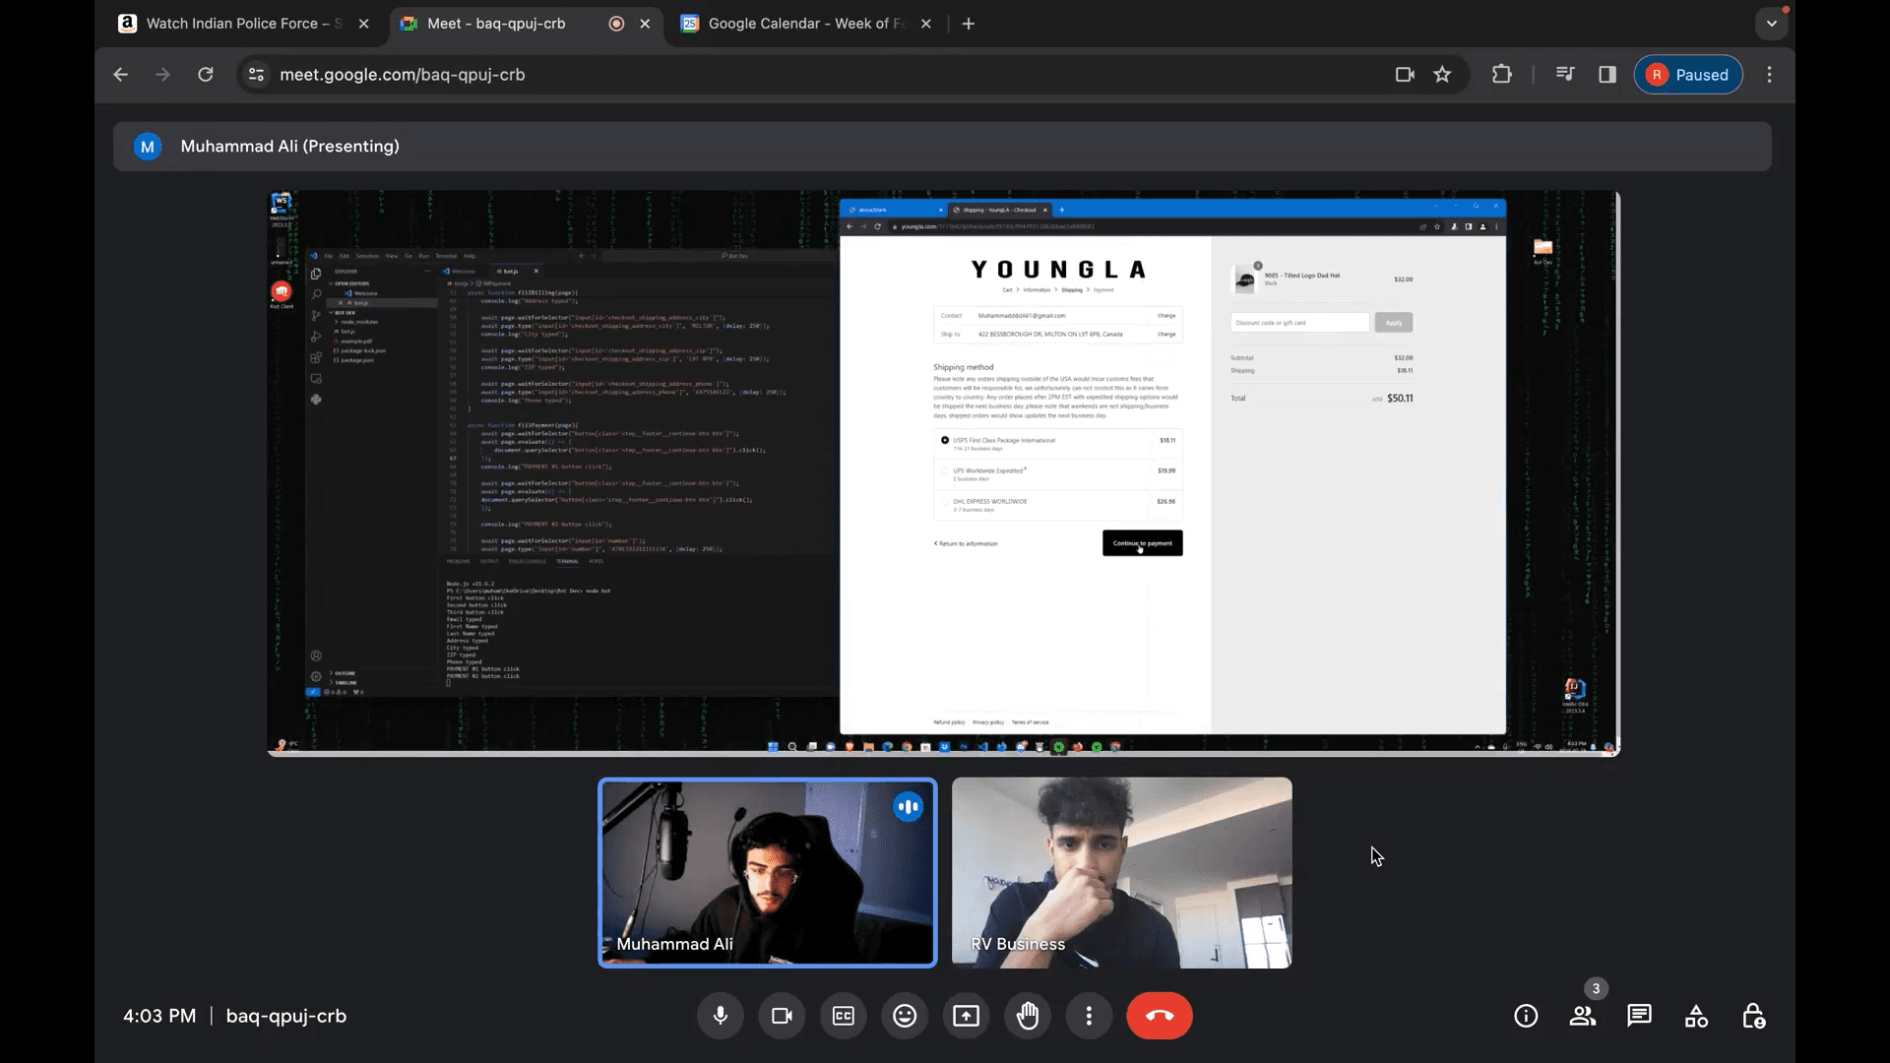Open Chrome media controls icon
Screen dimensions: 1890x1063
(x=1565, y=75)
